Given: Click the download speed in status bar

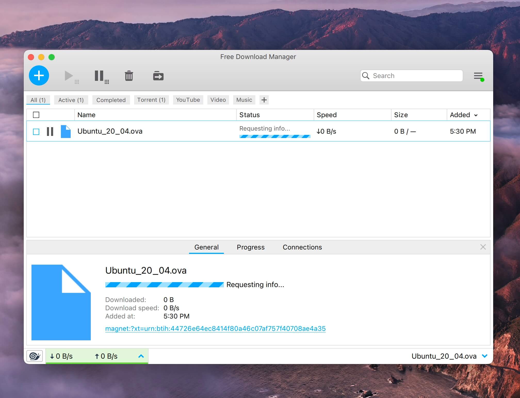Looking at the screenshot, I should [x=61, y=356].
